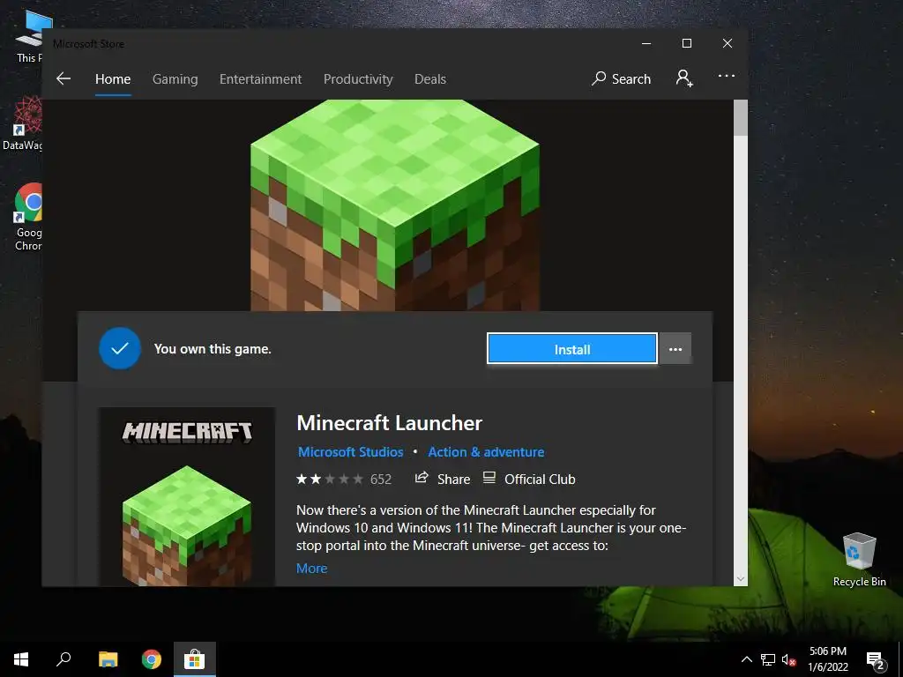This screenshot has height=677, width=903.
Task: Switch to the Gaming tab
Action: [x=175, y=78]
